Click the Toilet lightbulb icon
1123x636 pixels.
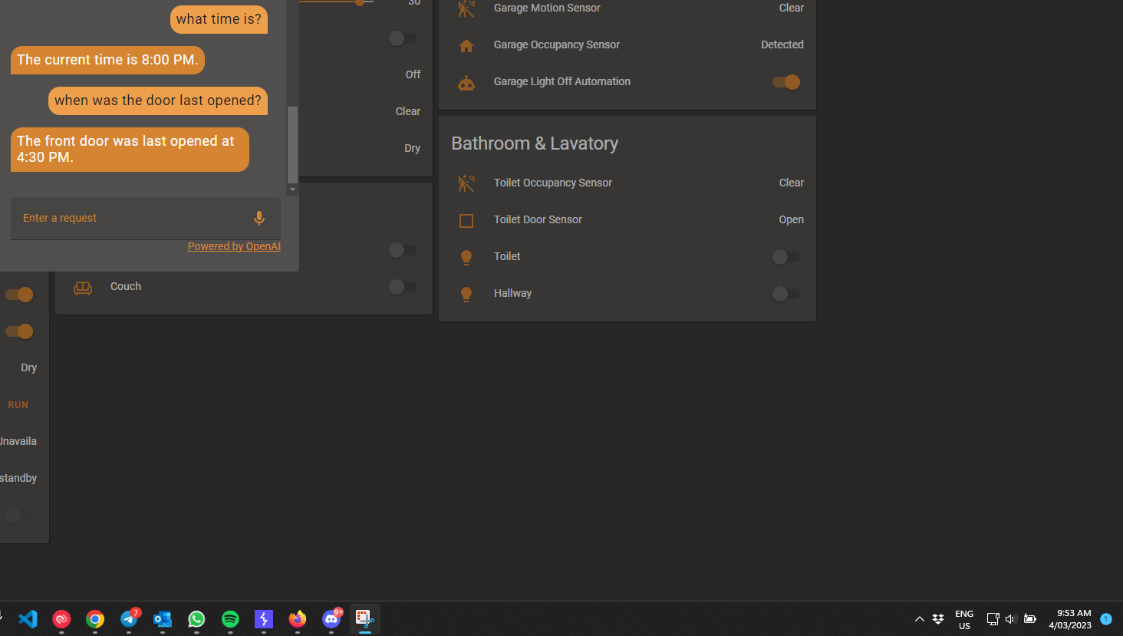(x=466, y=256)
